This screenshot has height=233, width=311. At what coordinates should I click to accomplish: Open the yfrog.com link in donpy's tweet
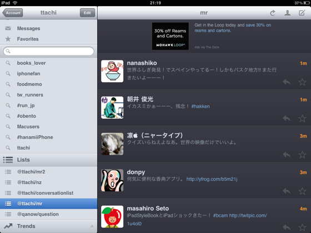pos(212,179)
